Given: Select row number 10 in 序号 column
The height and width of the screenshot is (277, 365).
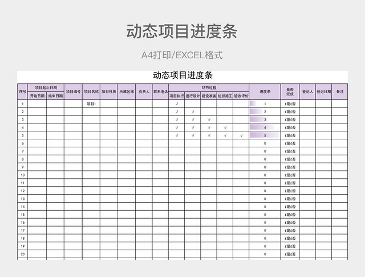Looking at the screenshot, I should coord(23,175).
